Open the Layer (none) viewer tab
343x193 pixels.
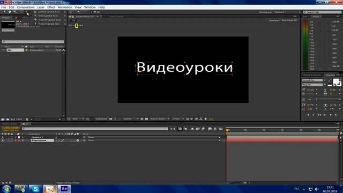116,17
